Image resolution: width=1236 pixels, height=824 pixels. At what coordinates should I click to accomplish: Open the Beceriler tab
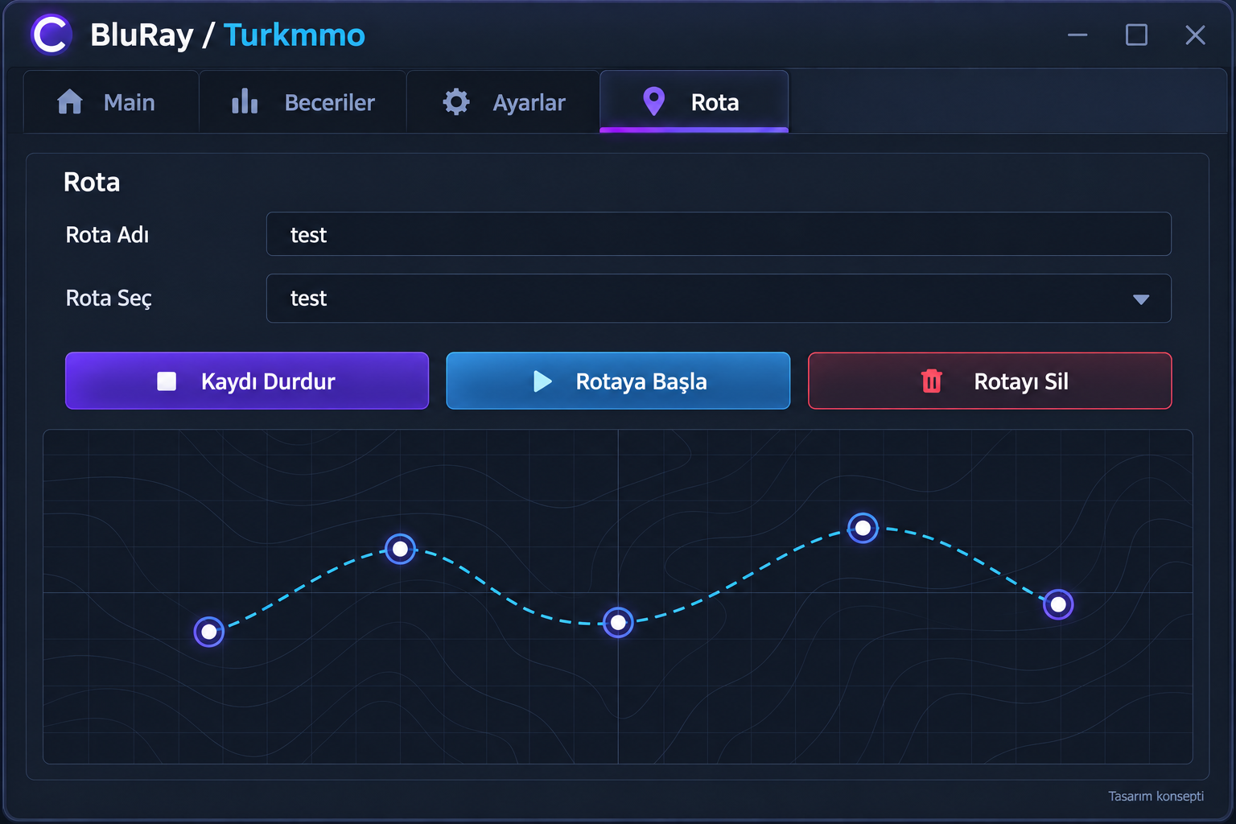coord(303,101)
